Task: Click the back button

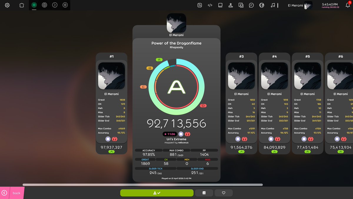Action: (12, 193)
